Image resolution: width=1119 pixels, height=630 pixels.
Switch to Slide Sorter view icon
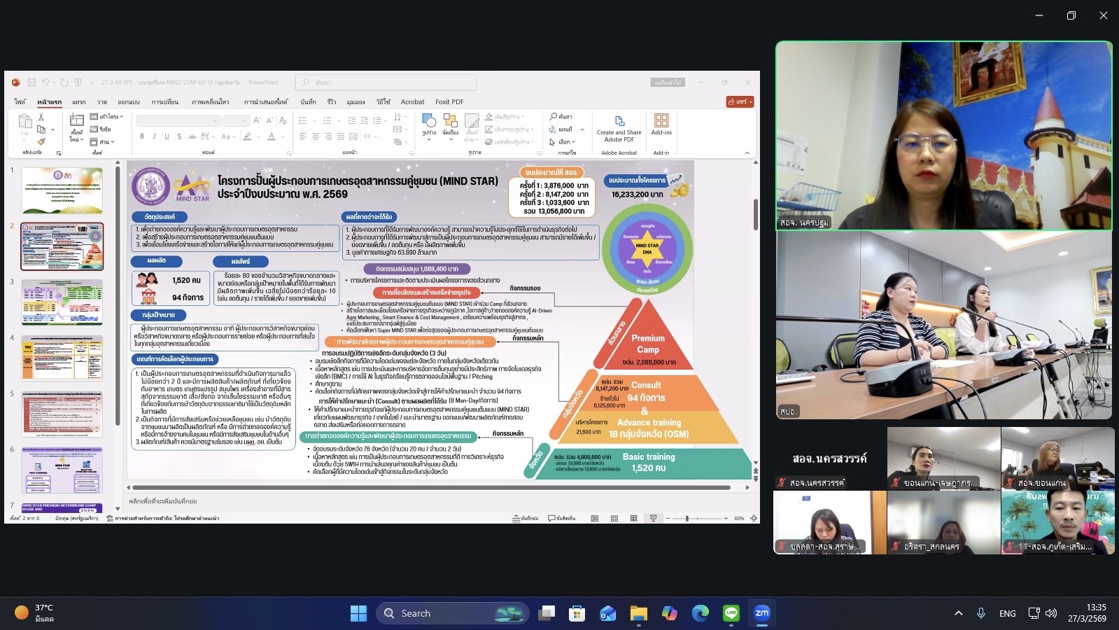614,519
